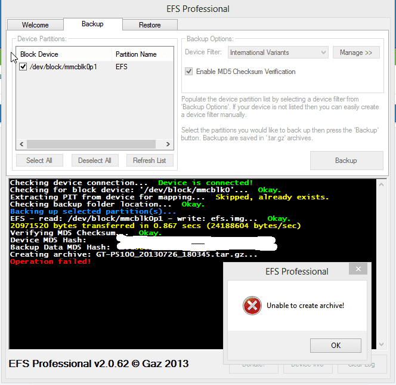This screenshot has width=396, height=385.
Task: Click the partition list horizontal scrollbar thumb
Action: (x=91, y=144)
